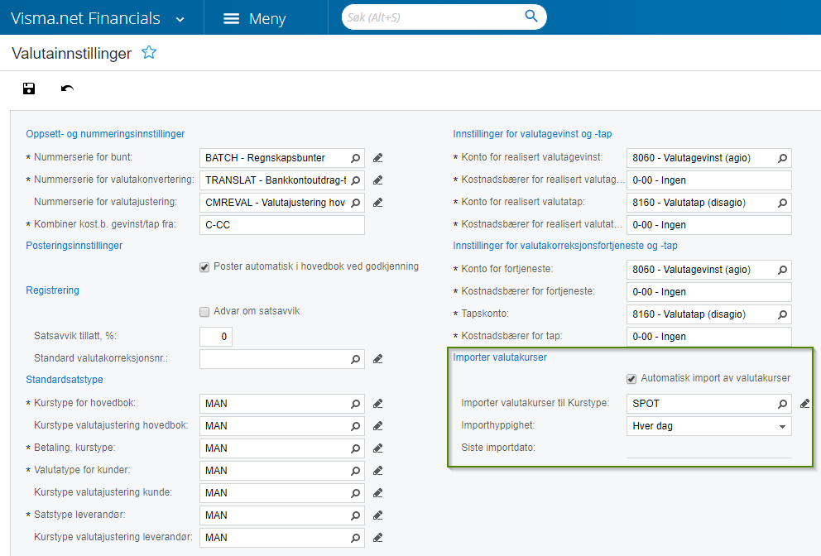
Task: Edit Standard valutakorreksjonsnr. with pencil icon
Action: click(x=378, y=359)
